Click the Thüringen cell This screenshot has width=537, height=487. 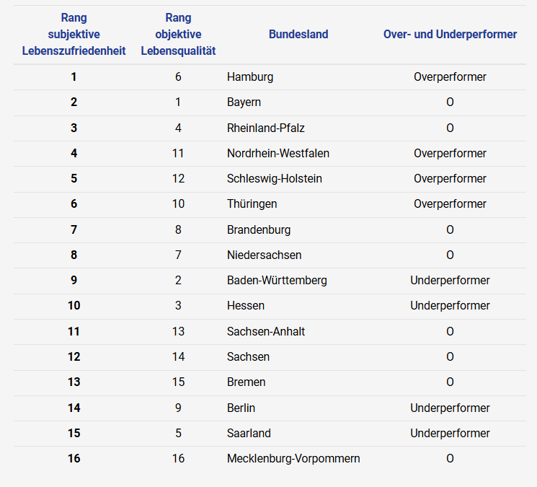(x=252, y=204)
